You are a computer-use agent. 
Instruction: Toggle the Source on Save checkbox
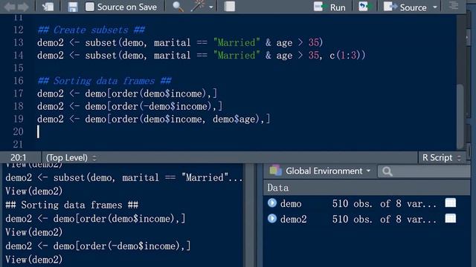click(x=89, y=7)
